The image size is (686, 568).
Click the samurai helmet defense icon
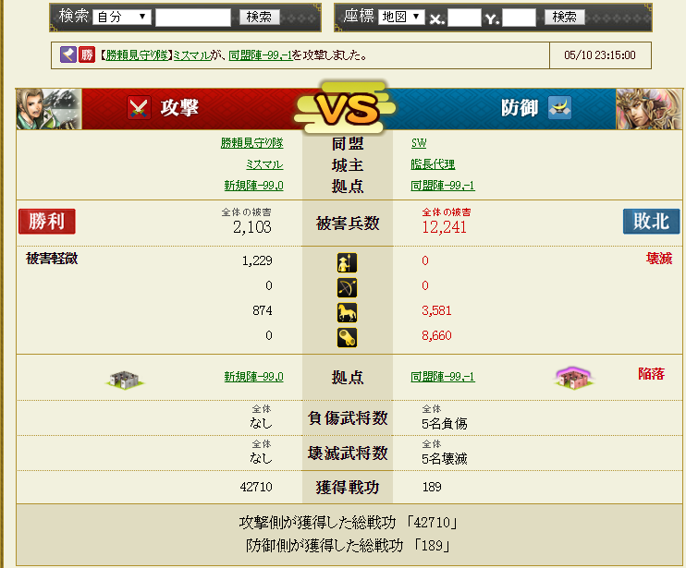(560, 107)
